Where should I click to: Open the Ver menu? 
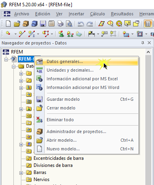click(59, 14)
